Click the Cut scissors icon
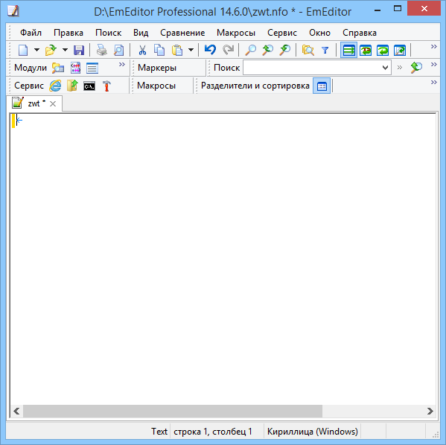 pyautogui.click(x=142, y=50)
